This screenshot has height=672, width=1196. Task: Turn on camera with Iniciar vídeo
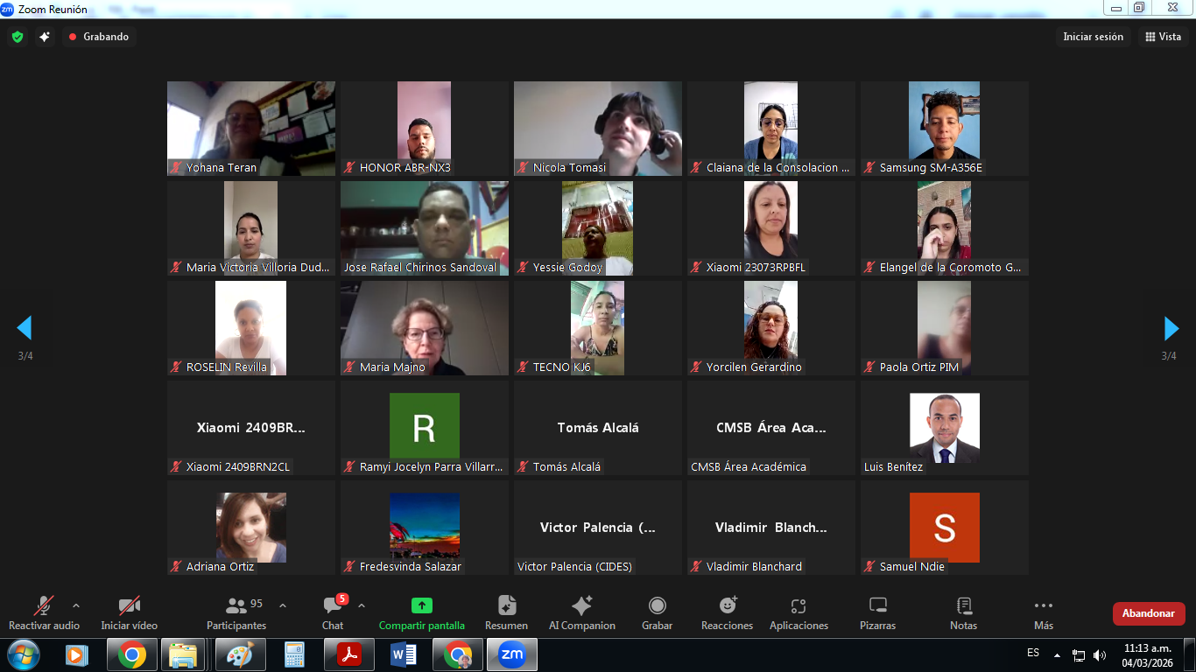(x=130, y=612)
